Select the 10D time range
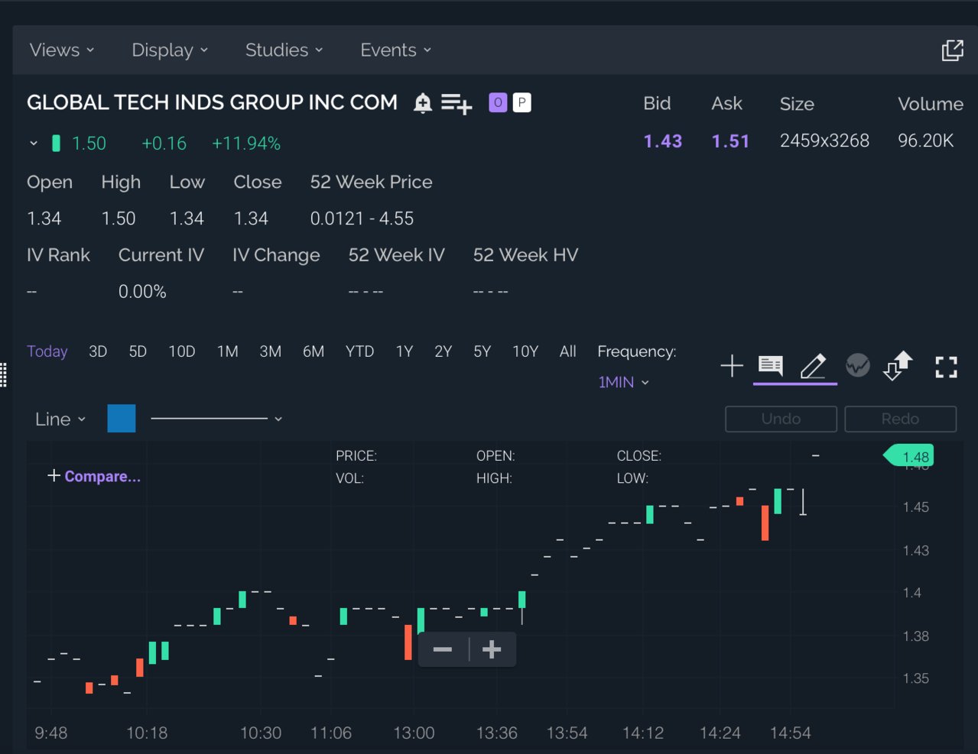This screenshot has height=754, width=978. (x=182, y=351)
